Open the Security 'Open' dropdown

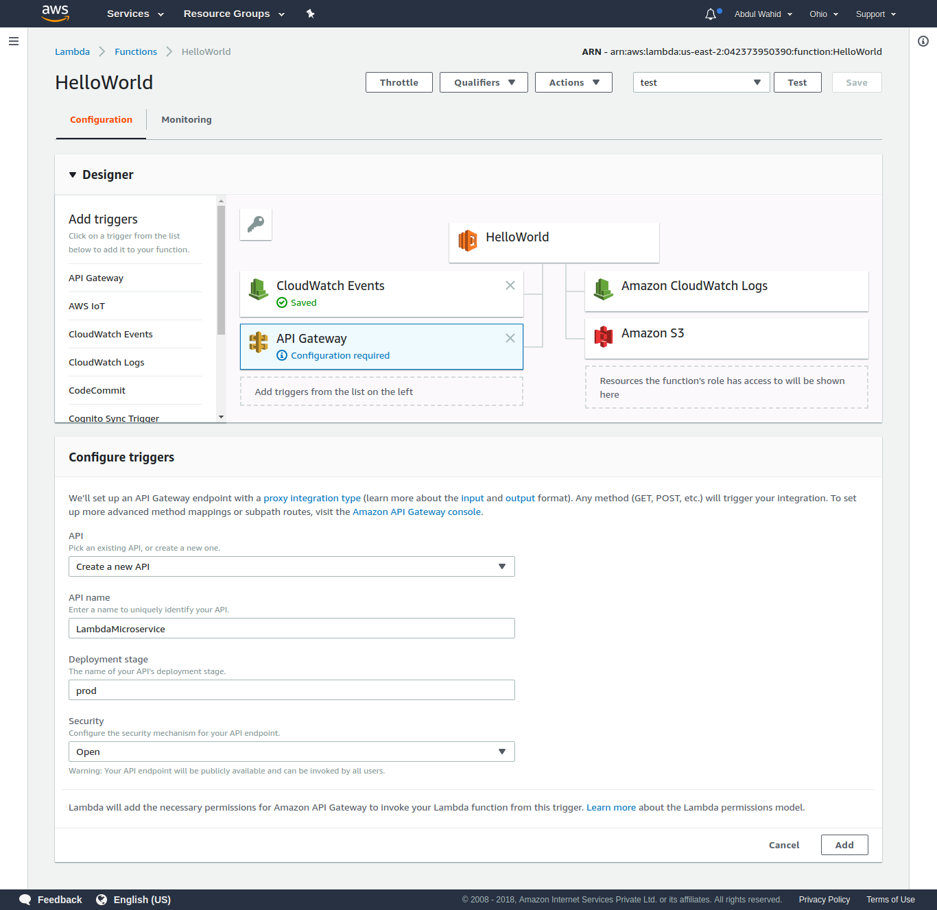[292, 752]
